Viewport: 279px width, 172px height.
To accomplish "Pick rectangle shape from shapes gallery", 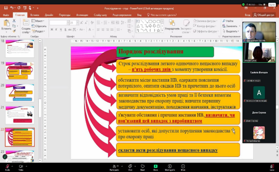I will (x=150, y=21).
